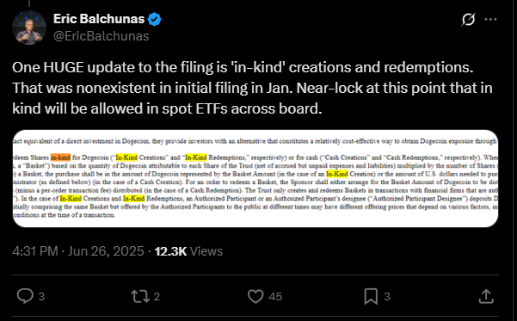Like the post with the heart icon
517x321 pixels.
click(255, 296)
